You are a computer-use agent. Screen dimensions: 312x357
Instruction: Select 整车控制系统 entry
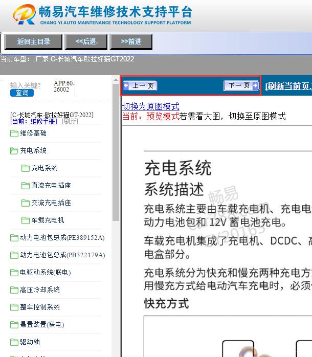click(x=40, y=307)
